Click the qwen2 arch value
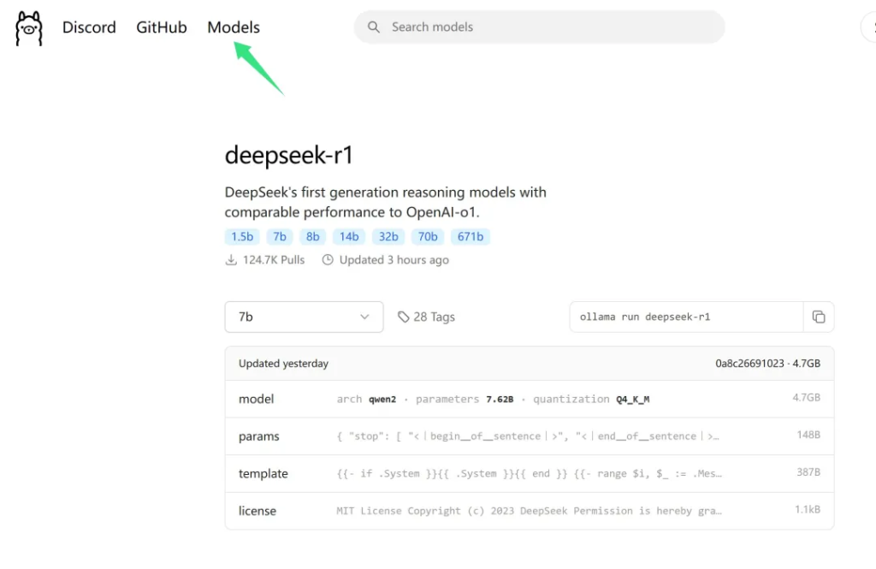This screenshot has width=876, height=569. click(x=382, y=399)
